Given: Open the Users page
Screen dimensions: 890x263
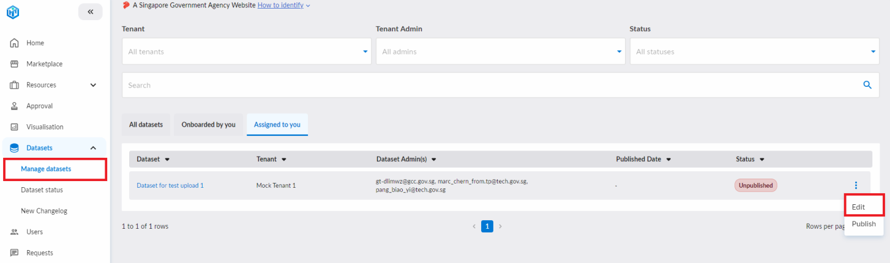Looking at the screenshot, I should 34,232.
